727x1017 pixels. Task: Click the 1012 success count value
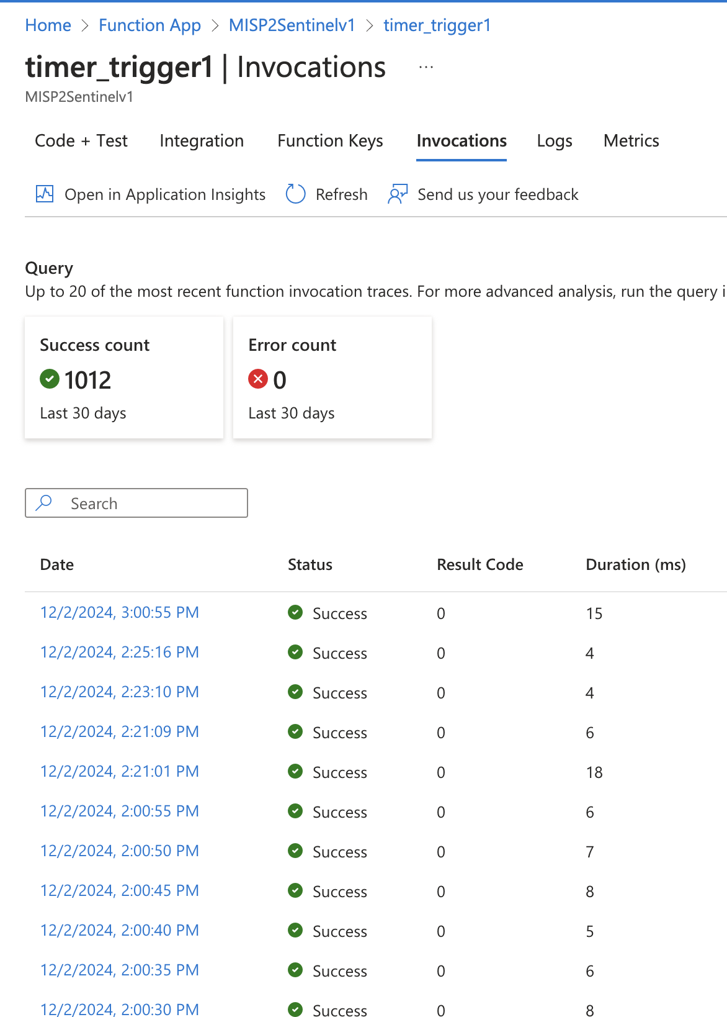[x=87, y=380]
